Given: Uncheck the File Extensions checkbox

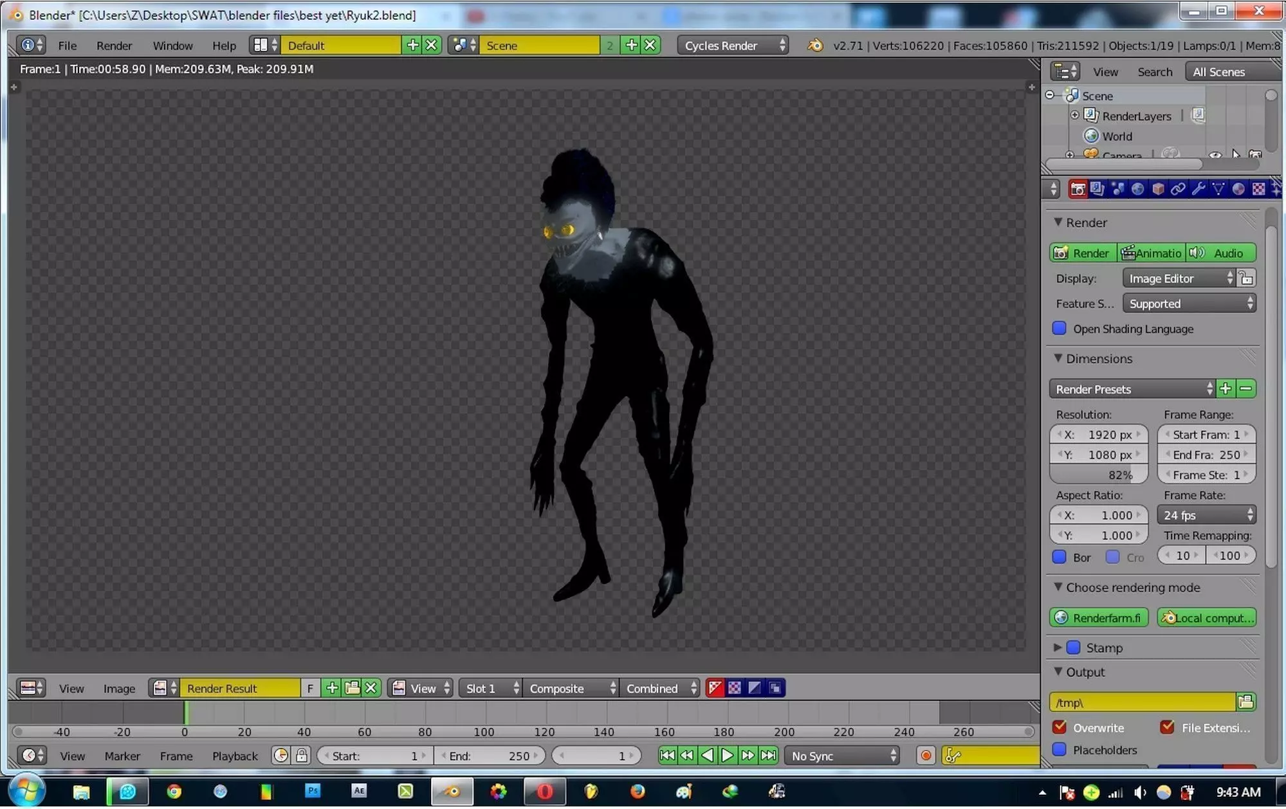Looking at the screenshot, I should point(1167,728).
